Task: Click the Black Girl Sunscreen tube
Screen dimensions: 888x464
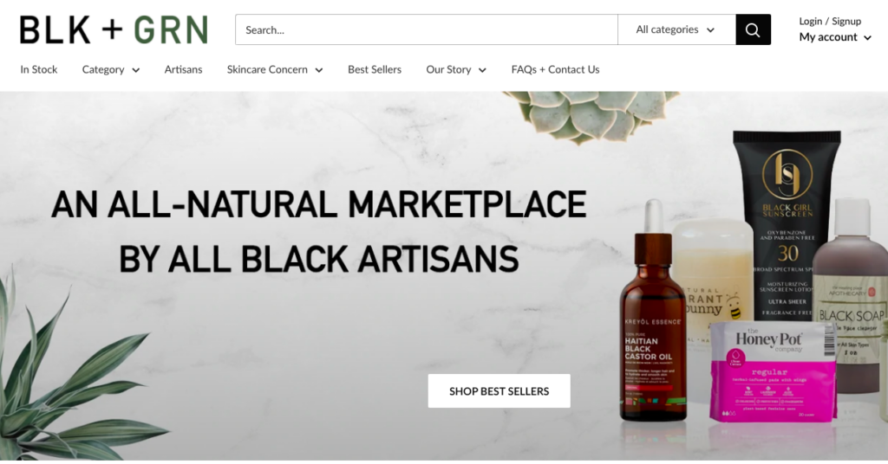Action: coord(786,226)
